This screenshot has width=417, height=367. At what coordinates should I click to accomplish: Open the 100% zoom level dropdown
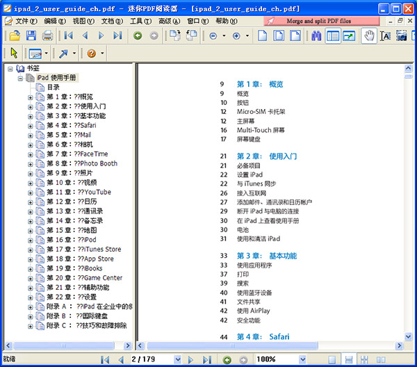point(302,360)
